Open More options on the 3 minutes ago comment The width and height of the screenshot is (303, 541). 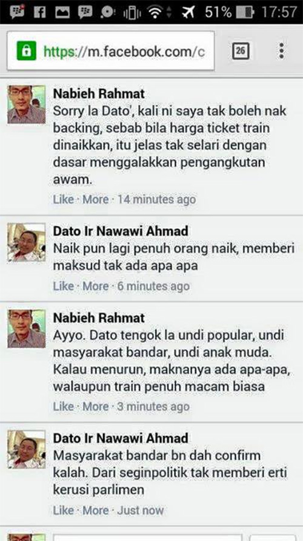[x=96, y=406]
